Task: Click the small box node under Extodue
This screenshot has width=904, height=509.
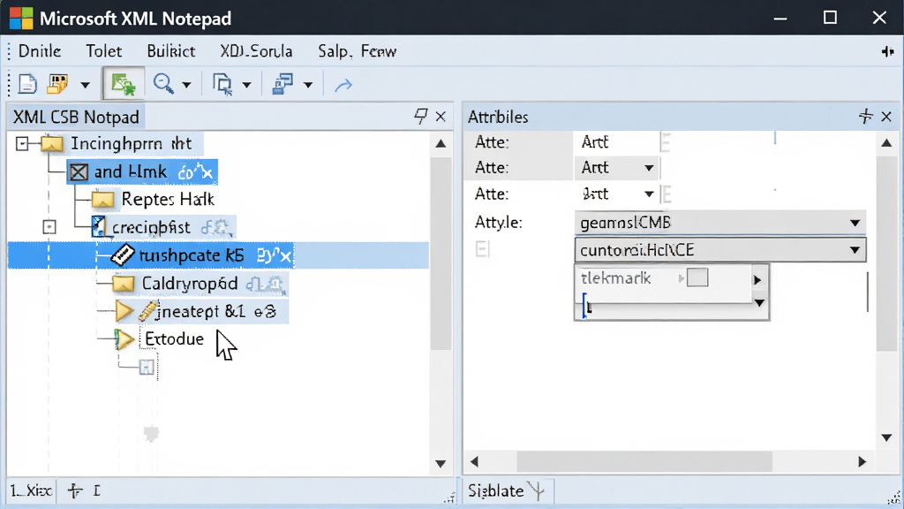Action: pyautogui.click(x=147, y=367)
